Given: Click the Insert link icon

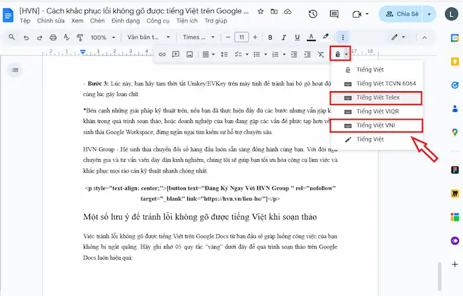Looking at the screenshot, I should click(162, 54).
